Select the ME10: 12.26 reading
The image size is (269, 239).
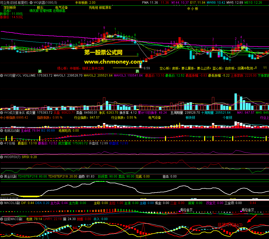253,3
